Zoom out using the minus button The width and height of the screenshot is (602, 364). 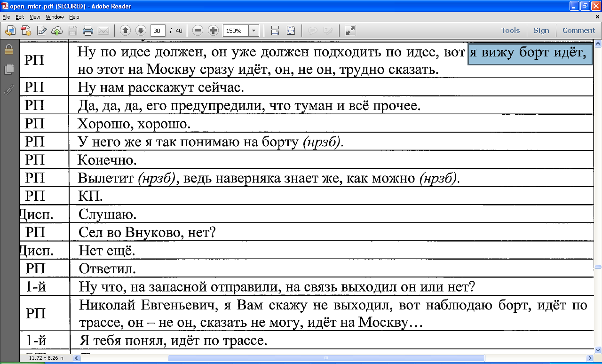198,31
